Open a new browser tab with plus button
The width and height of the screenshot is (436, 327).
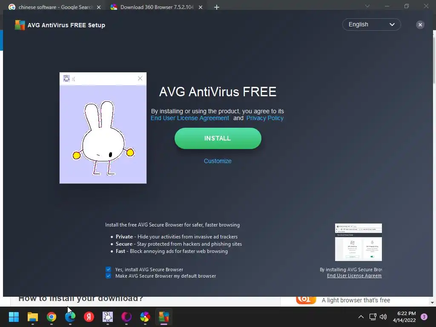pos(217,7)
